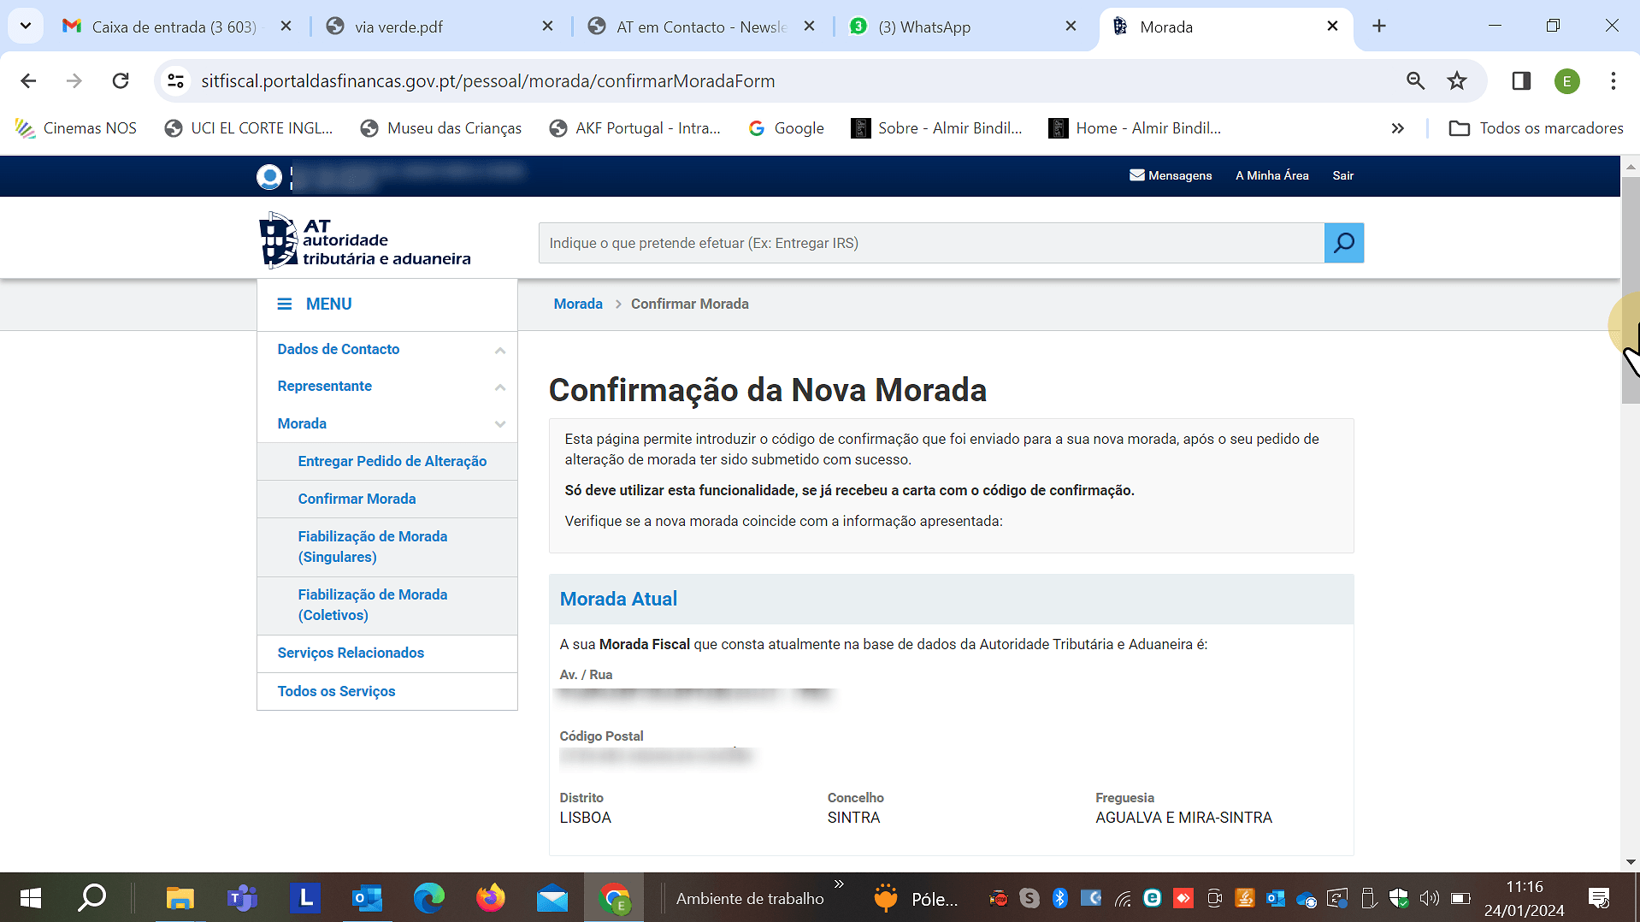
Task: Click the Sair logout link
Action: click(1342, 175)
